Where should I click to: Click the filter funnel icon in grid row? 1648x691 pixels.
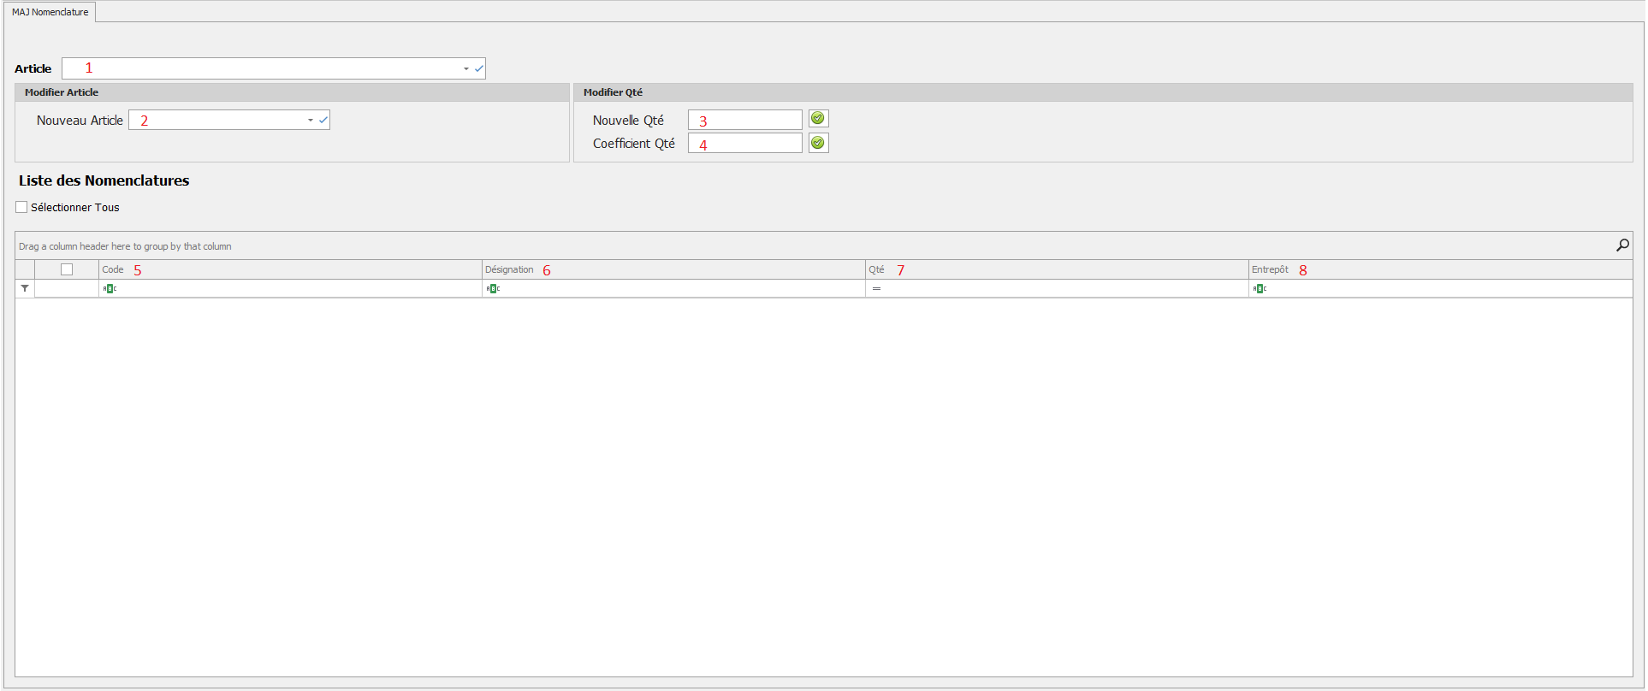point(25,289)
